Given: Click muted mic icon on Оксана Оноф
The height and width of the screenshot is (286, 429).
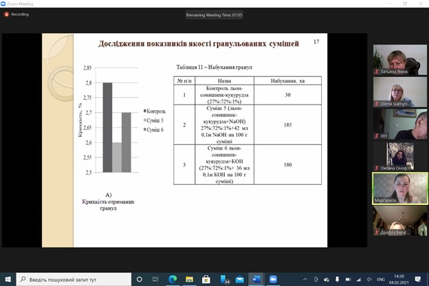Looking at the screenshot, I should click(377, 168).
